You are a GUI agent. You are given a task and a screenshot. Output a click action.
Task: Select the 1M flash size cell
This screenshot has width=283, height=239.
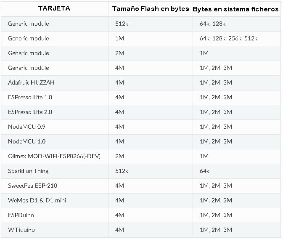120,38
